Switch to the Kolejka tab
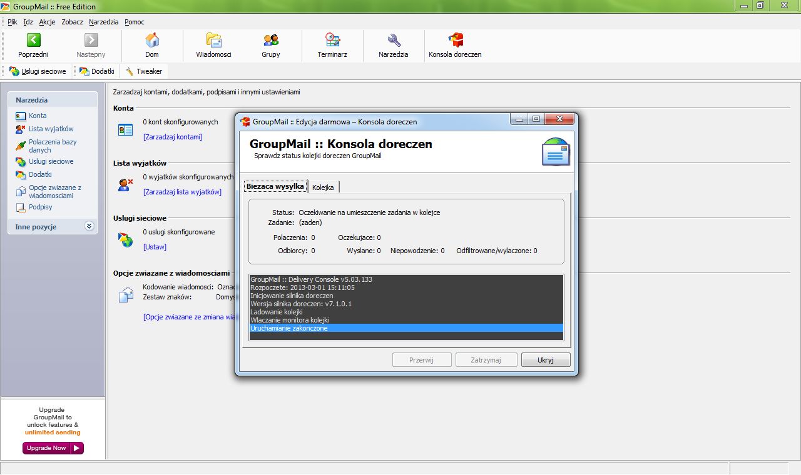This screenshot has height=475, width=801. click(323, 187)
